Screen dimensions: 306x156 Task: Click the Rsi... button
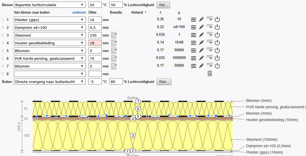click(x=164, y=5)
